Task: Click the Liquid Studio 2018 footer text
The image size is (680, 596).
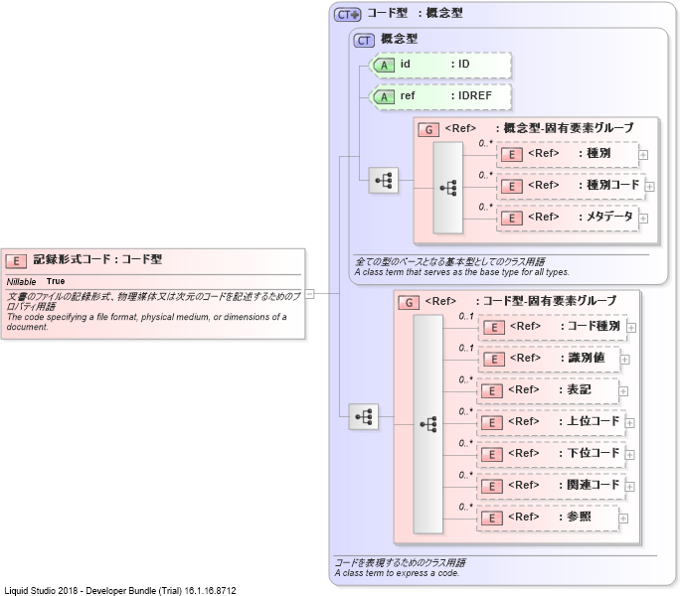Action: tap(120, 590)
